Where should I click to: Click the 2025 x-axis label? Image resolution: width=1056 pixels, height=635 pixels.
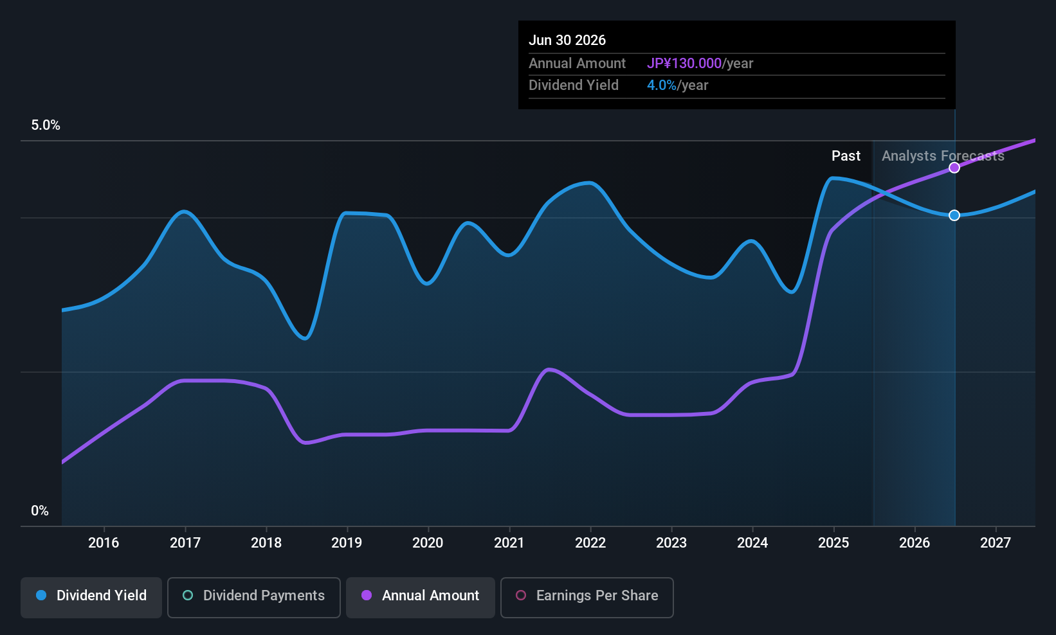click(833, 542)
